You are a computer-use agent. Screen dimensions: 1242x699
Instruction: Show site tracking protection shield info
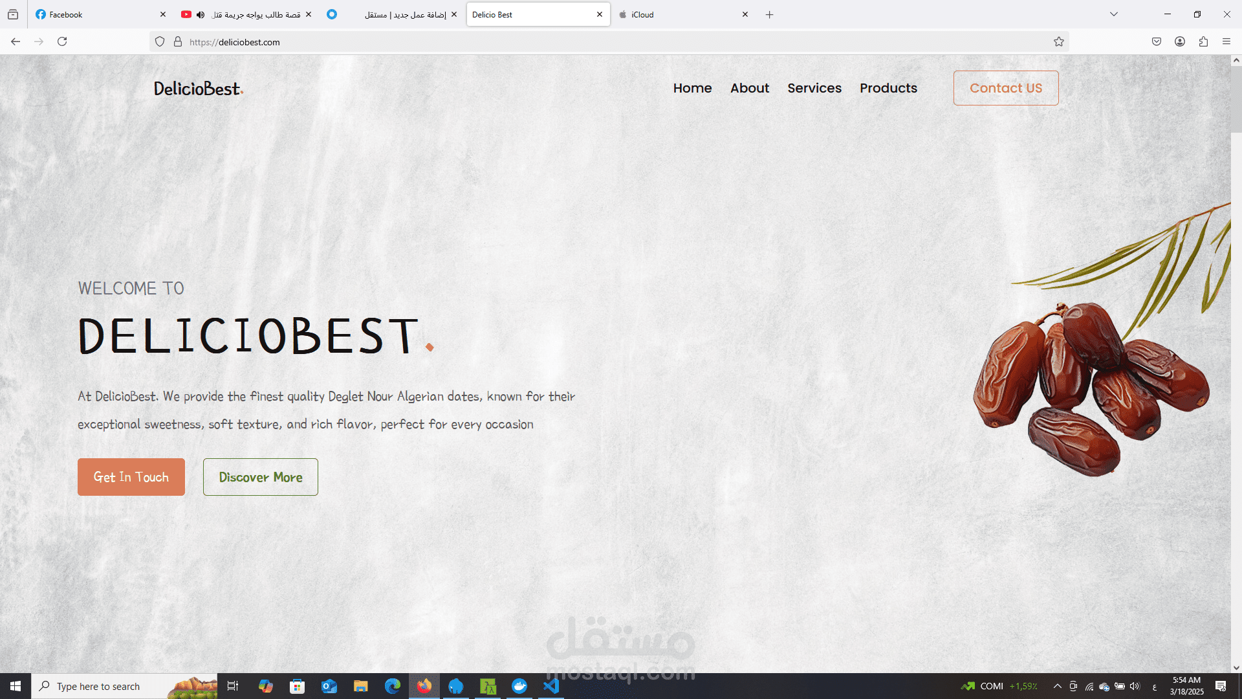(160, 42)
